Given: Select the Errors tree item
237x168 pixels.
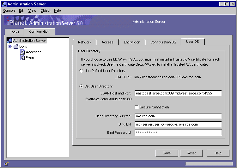Looking at the screenshot, I should 30,58.
